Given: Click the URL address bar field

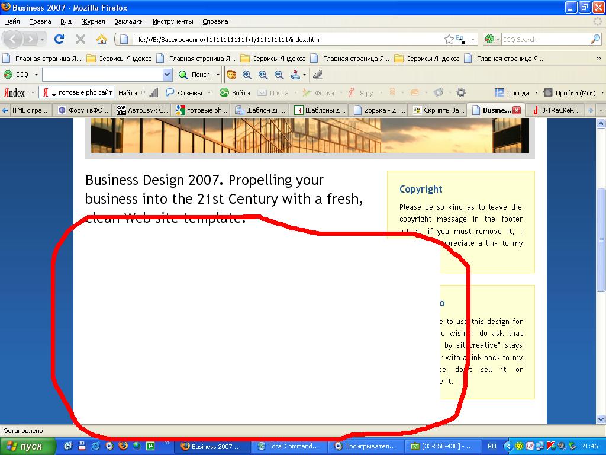Looking at the screenshot, I should 284,40.
